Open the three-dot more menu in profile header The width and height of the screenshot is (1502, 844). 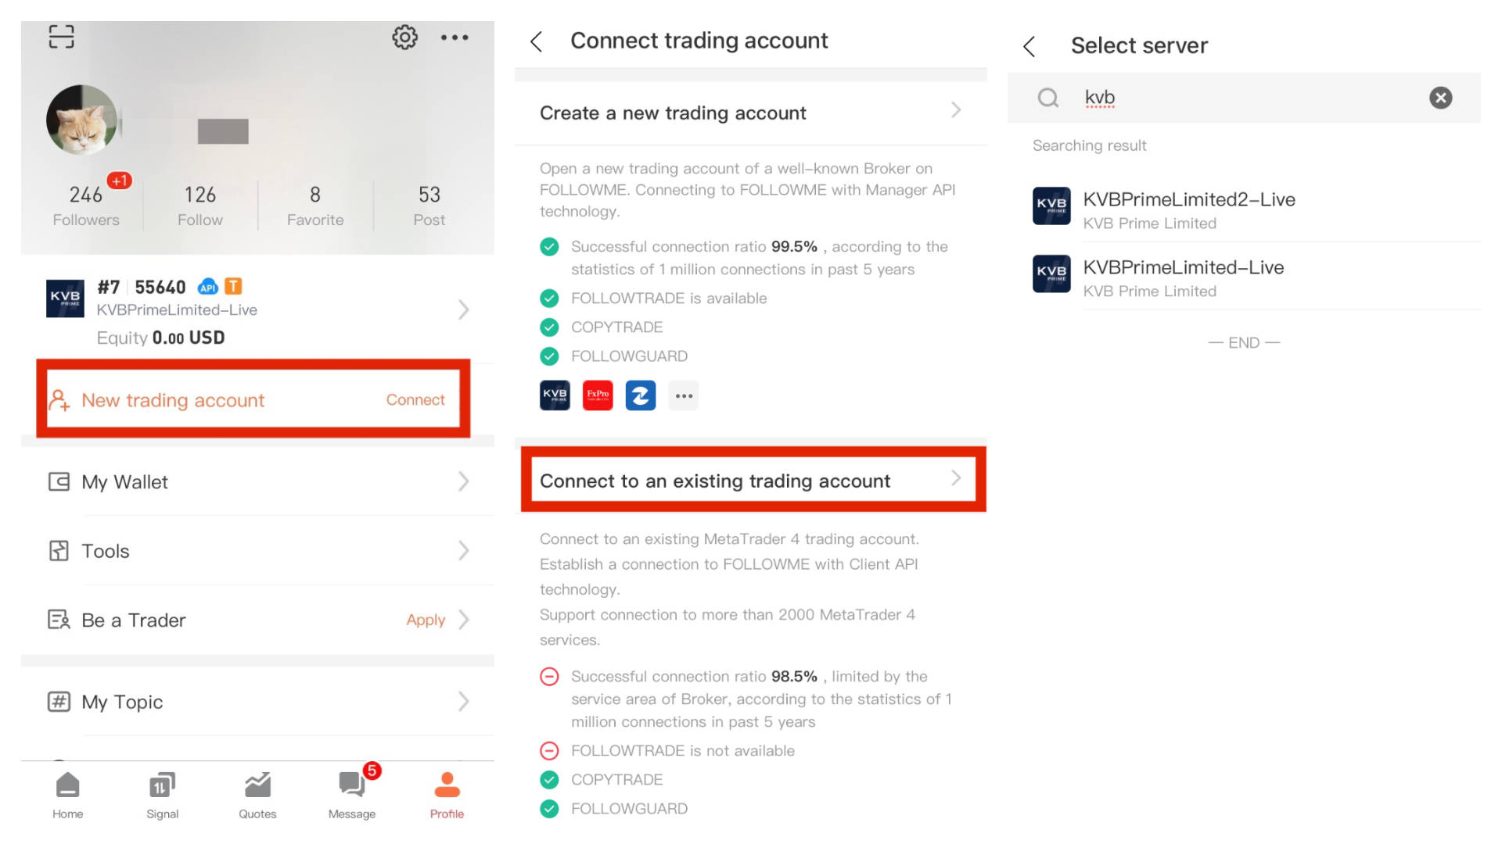(x=454, y=37)
